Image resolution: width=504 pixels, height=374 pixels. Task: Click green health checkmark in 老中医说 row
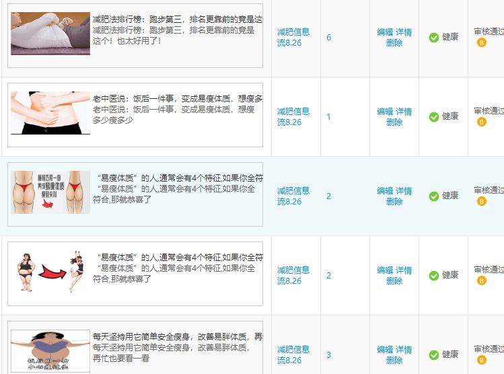tap(433, 117)
